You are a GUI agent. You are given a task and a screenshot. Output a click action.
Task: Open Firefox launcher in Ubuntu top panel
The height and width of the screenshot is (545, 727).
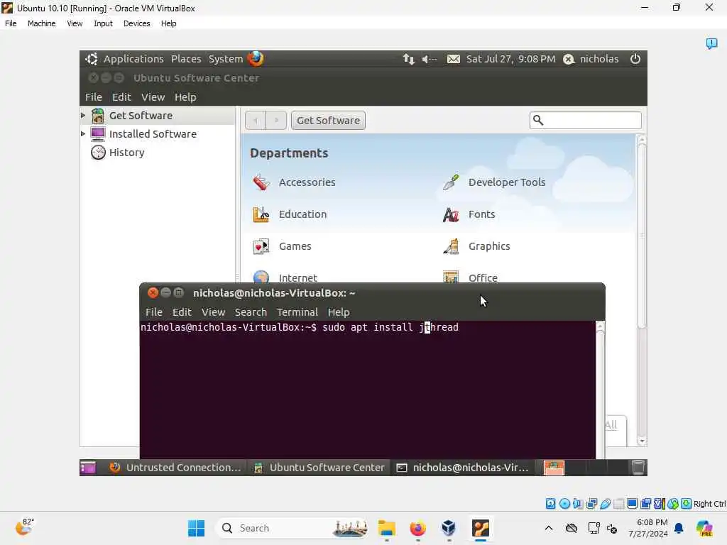(256, 59)
